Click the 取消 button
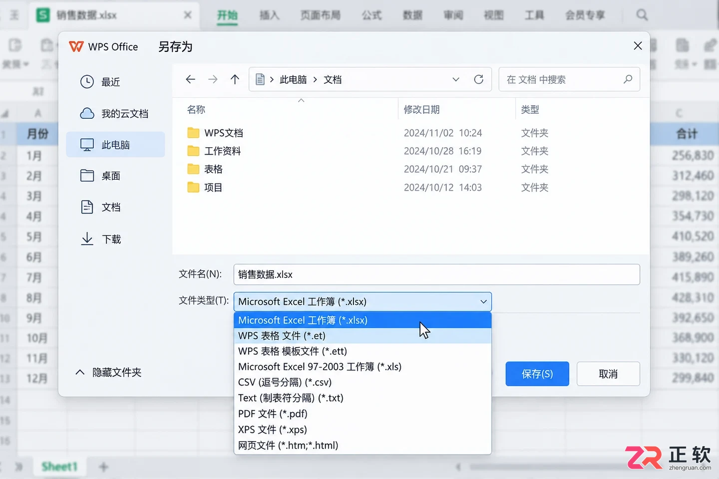Viewport: 719px width, 479px height. coord(608,374)
